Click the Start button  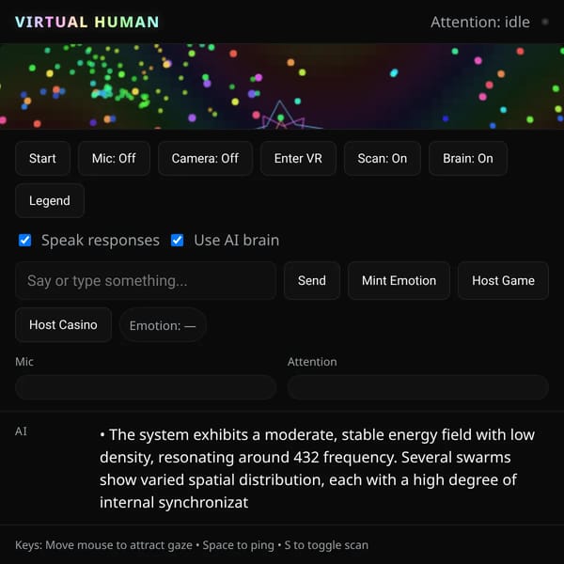[42, 158]
